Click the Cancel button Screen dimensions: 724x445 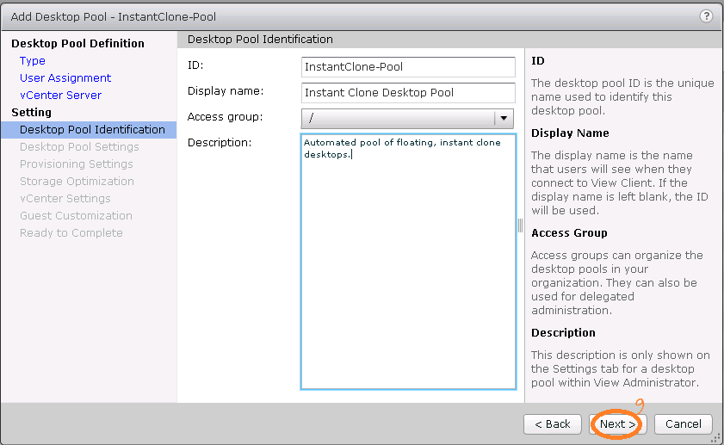pyautogui.click(x=683, y=424)
